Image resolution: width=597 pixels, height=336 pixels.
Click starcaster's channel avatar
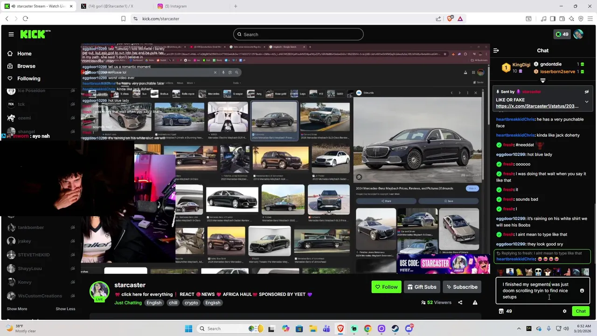point(99,291)
